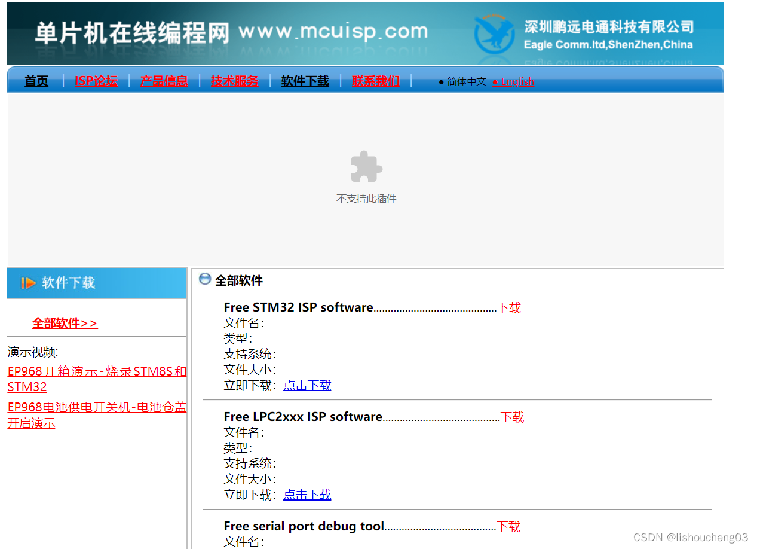Viewport: 757px width, 549px height.
Task: Click 点击下载 for Free STM32 ISP software
Action: click(x=307, y=385)
